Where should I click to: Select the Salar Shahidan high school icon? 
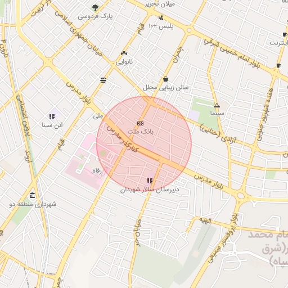(x=150, y=181)
